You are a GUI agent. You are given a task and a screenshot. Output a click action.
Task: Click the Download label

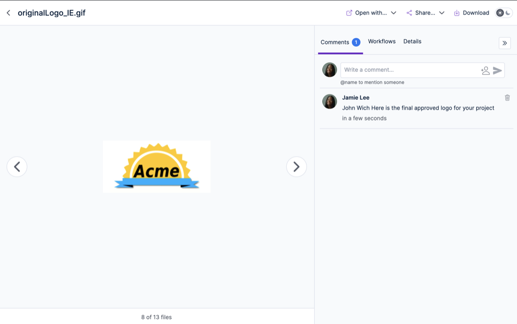(x=476, y=13)
